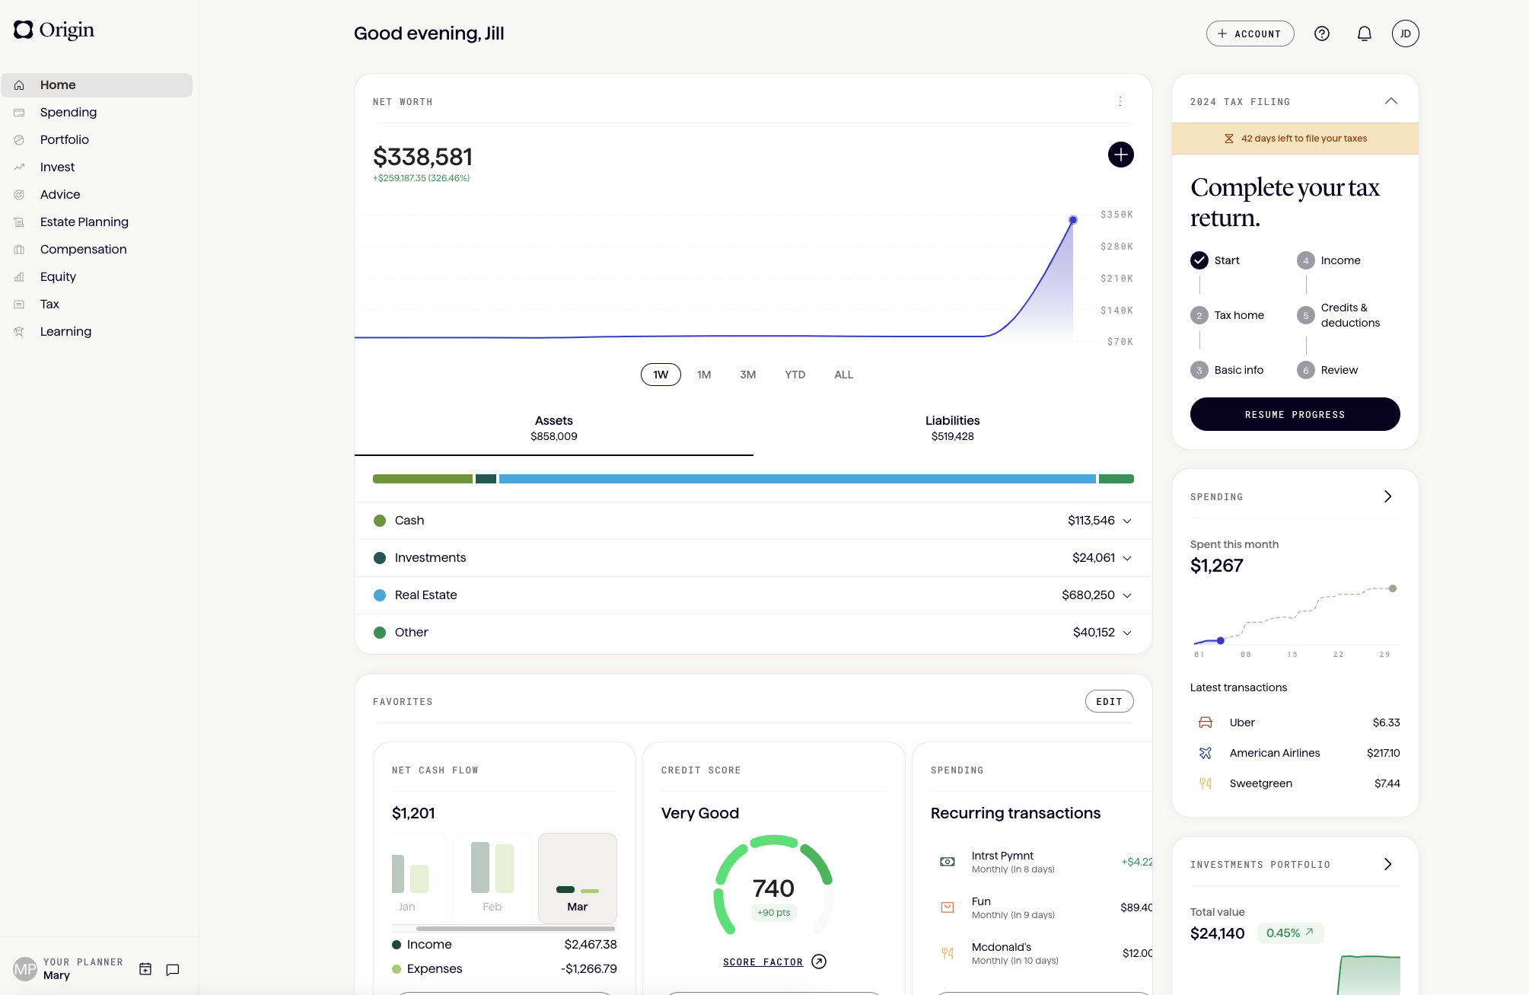The width and height of the screenshot is (1529, 995).
Task: Click the Edit button in Favorites
Action: point(1109,701)
